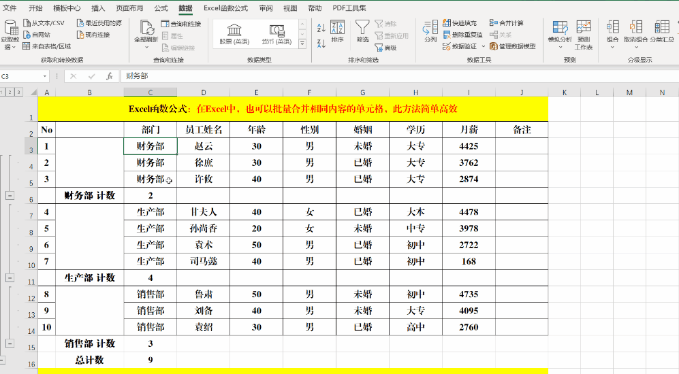Open Manage Data Model (管理数据模型)

513,46
